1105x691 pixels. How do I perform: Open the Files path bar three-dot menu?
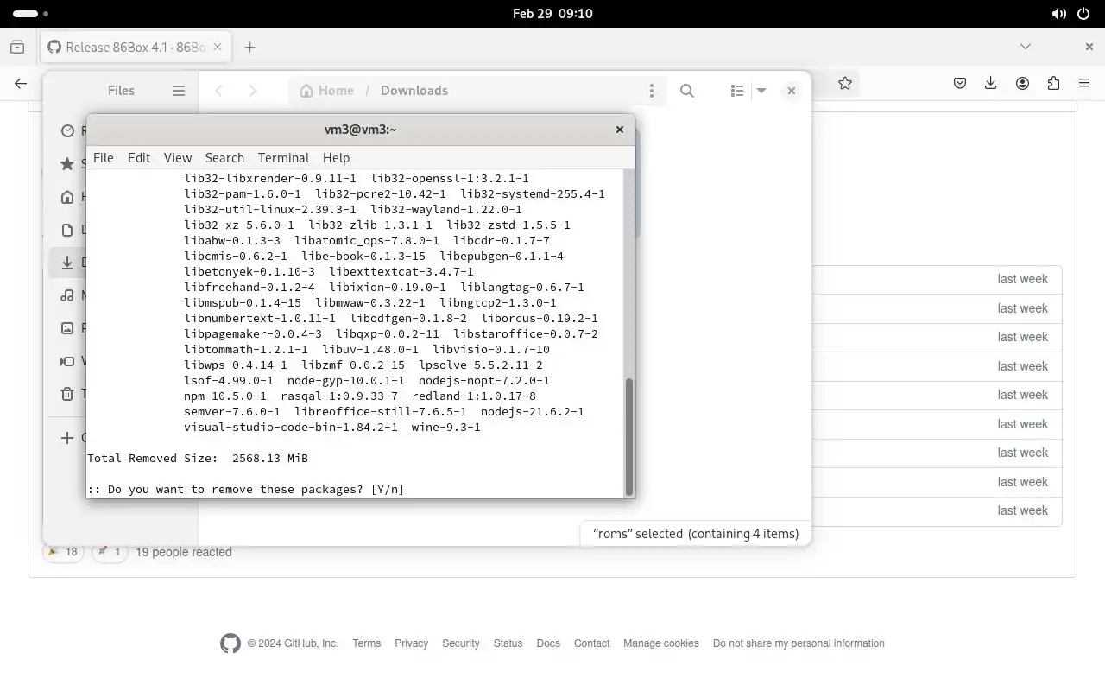(652, 91)
